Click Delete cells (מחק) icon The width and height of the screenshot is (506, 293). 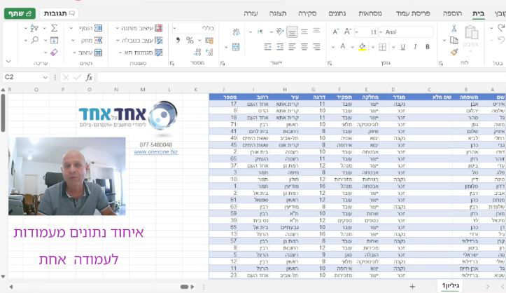[99, 41]
